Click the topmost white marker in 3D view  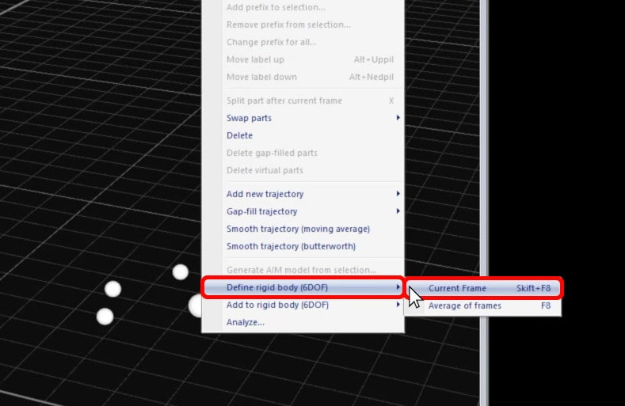tap(181, 271)
